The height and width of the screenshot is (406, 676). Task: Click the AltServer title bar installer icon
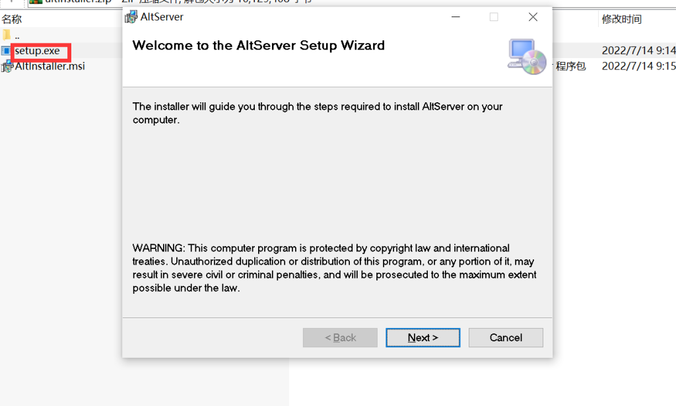(131, 17)
